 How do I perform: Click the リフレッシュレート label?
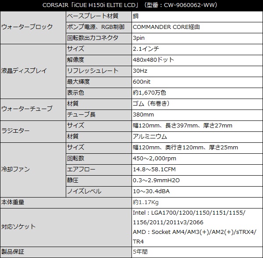pyautogui.click(x=92, y=71)
